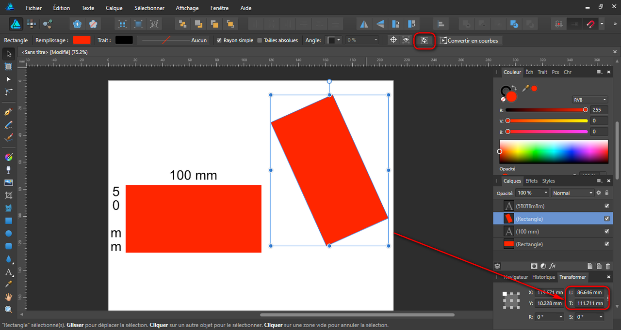Switch to the Designer persona
This screenshot has height=330, width=621.
pos(15,23)
